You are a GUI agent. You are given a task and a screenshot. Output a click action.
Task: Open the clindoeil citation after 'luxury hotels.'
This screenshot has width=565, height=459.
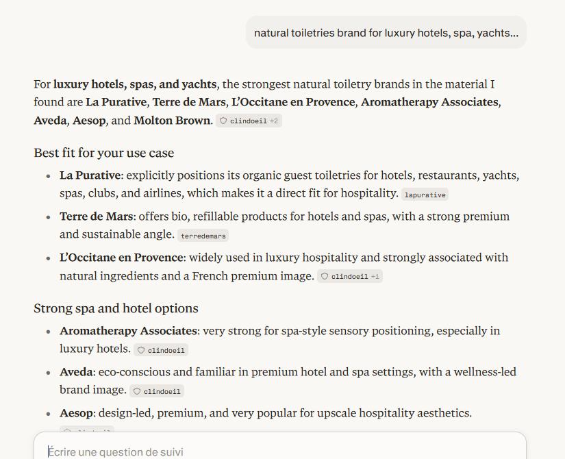[x=161, y=350]
